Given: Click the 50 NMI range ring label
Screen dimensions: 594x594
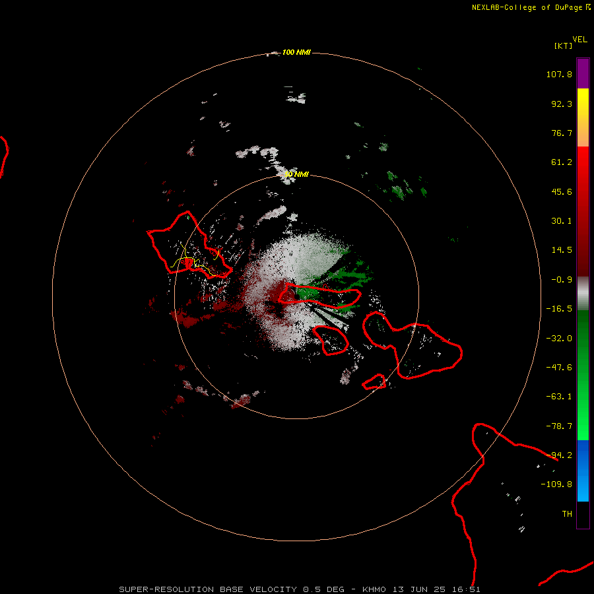Looking at the screenshot, I should 296,174.
